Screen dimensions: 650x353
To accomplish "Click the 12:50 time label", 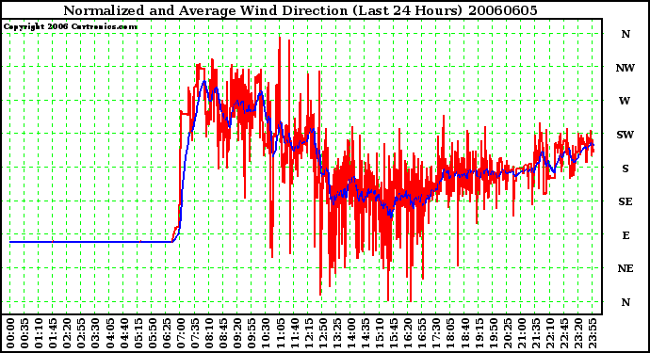I will 322,333.
